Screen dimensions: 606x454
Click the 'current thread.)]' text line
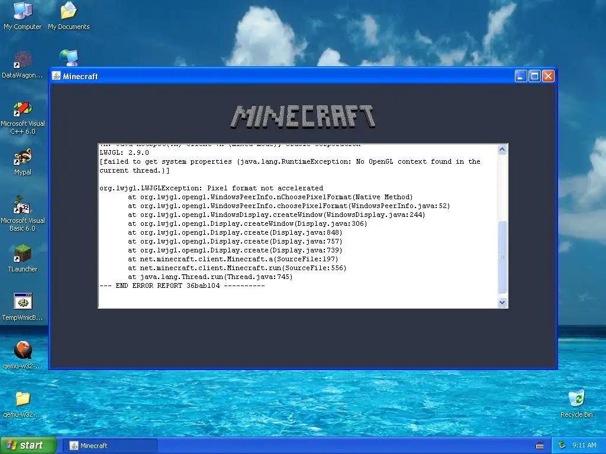coord(134,170)
